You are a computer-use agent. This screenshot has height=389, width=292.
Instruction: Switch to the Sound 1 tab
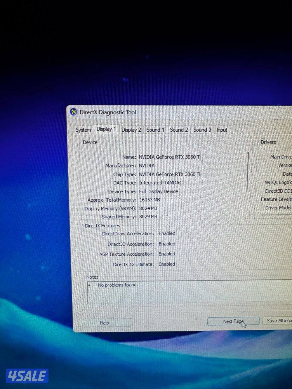(155, 130)
